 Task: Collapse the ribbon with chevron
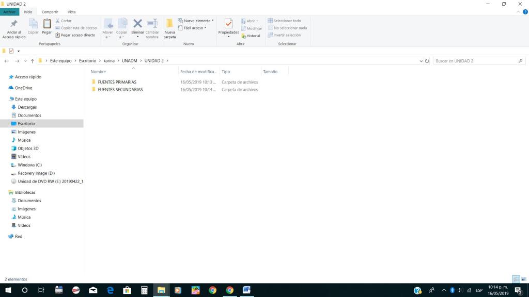(x=518, y=12)
